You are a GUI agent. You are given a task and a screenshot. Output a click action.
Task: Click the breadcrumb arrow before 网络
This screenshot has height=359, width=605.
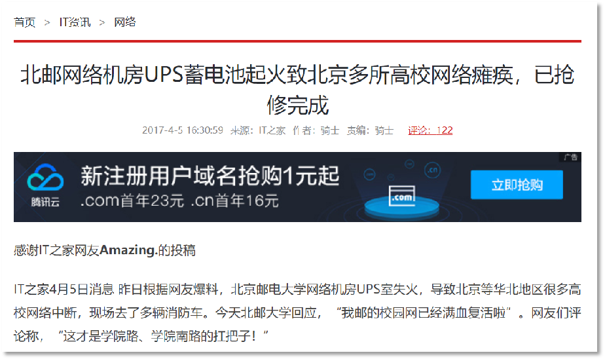tap(102, 23)
